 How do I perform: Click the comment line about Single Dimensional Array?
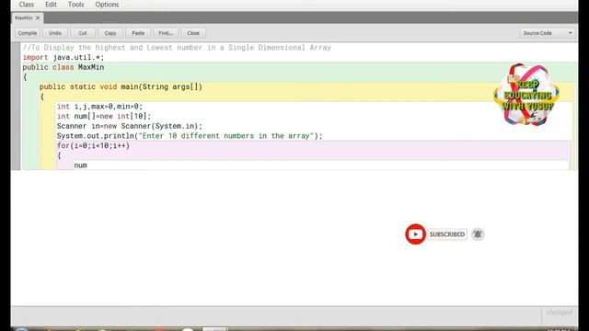pyautogui.click(x=177, y=48)
